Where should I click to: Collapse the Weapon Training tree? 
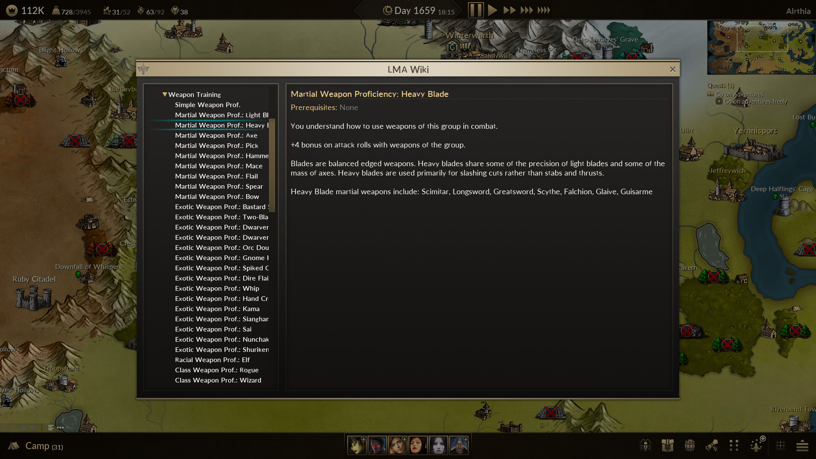coord(164,94)
